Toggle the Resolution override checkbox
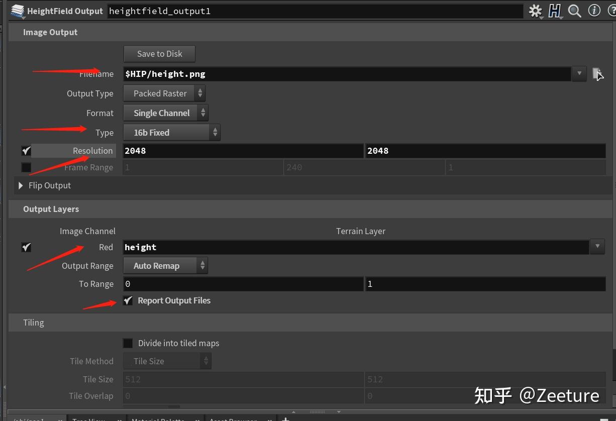 (27, 151)
